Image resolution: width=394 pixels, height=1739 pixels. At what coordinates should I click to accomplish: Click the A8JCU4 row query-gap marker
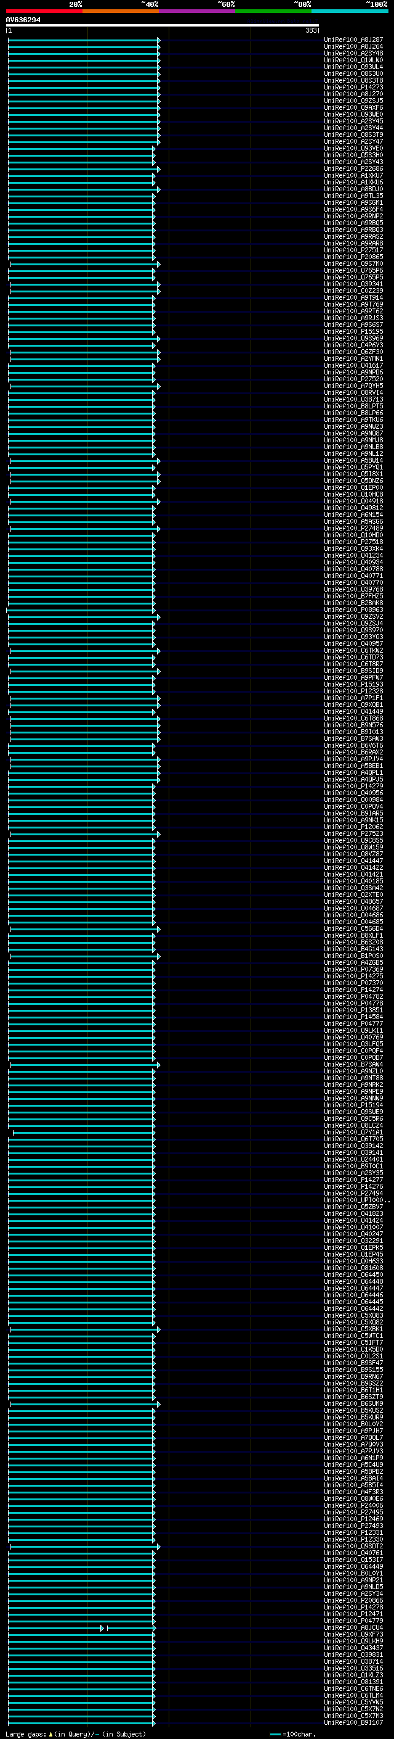tap(102, 1629)
